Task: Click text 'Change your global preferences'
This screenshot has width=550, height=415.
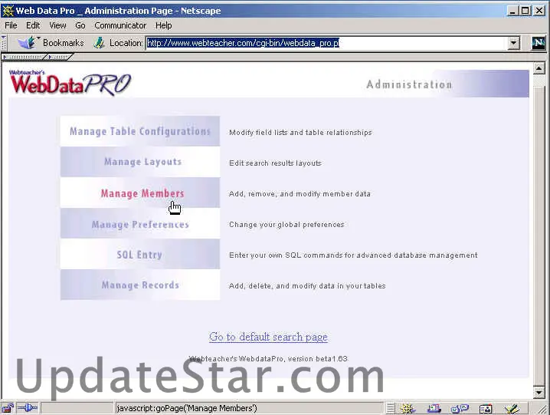Action: 286,225
